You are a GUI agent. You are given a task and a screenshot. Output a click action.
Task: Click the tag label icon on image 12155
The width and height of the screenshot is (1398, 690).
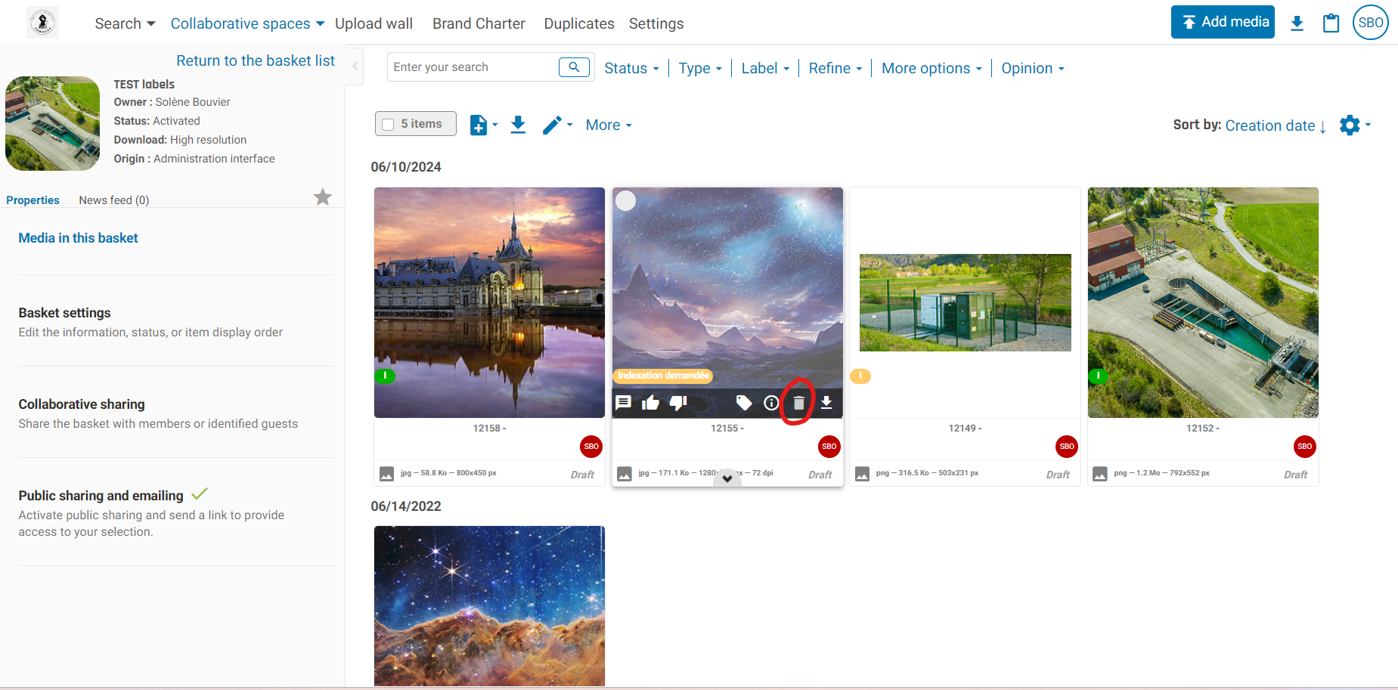744,403
